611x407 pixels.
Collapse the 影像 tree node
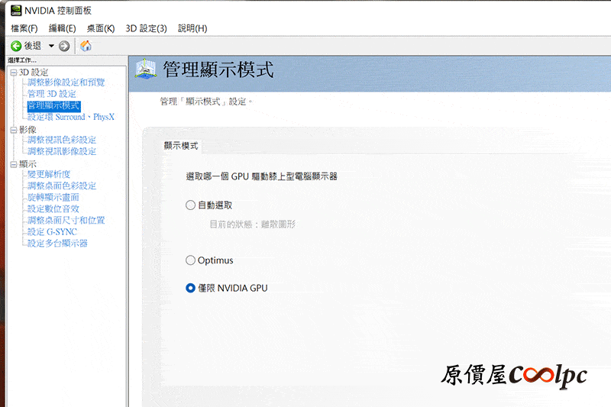pyautogui.click(x=14, y=130)
